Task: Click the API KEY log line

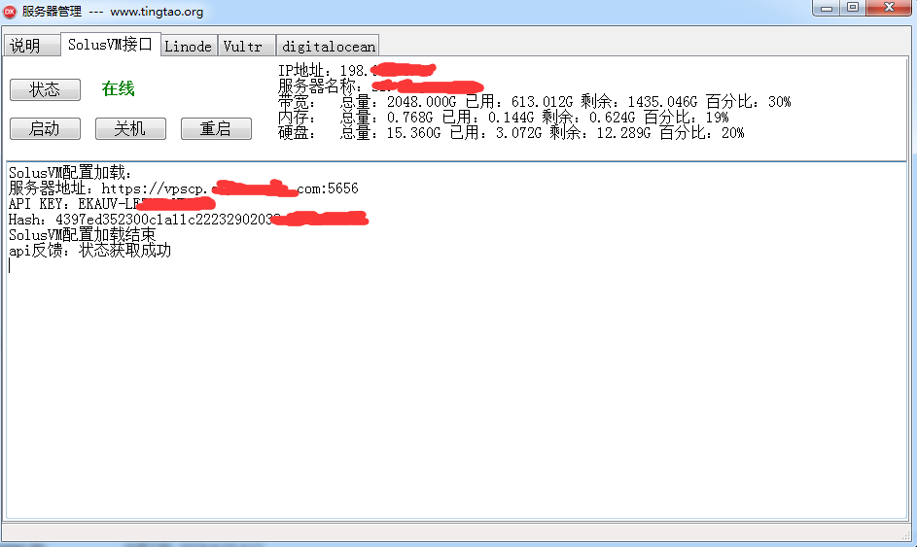Action: point(112,204)
